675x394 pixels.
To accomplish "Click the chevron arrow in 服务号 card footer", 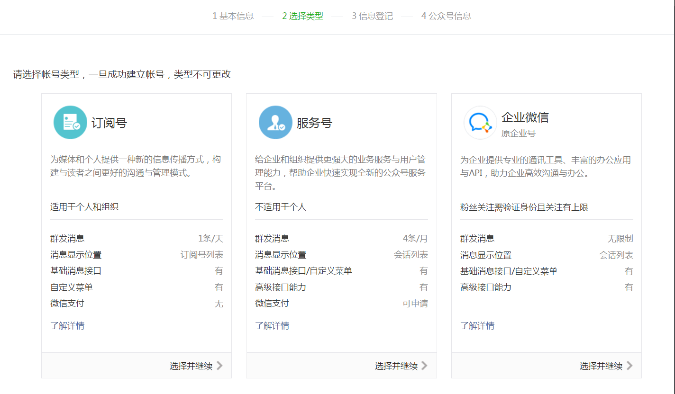I will pyautogui.click(x=424, y=366).
